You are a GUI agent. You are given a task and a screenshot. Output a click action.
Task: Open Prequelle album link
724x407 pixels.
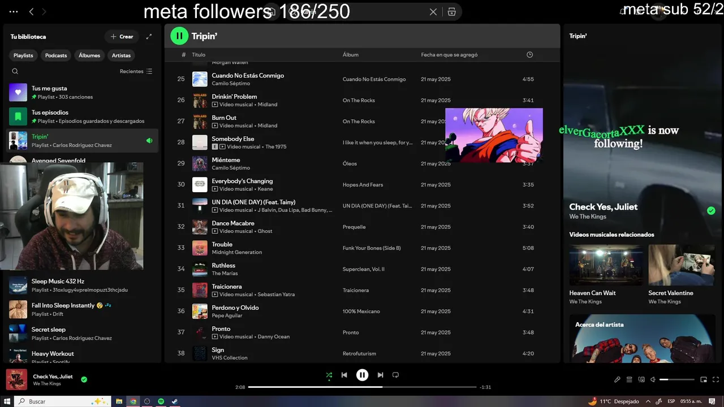[x=354, y=227]
